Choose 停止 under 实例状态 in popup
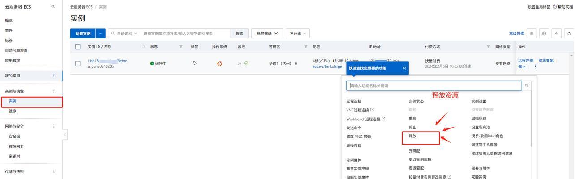 412,128
